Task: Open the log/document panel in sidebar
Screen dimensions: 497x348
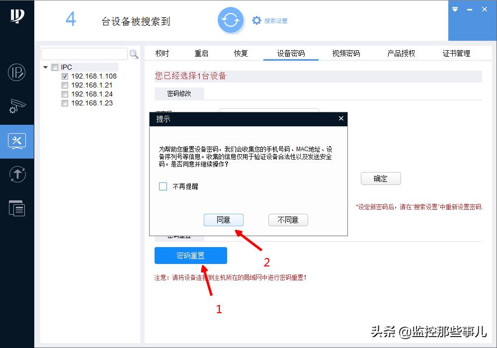Action: 16,208
